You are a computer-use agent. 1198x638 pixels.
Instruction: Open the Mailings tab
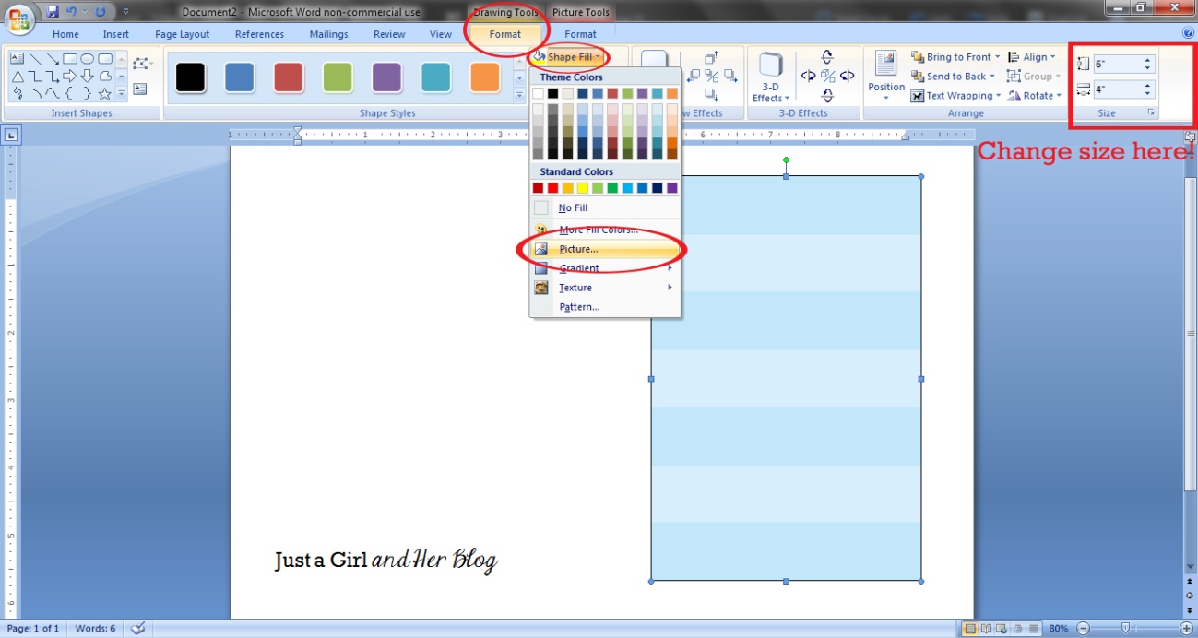[329, 34]
